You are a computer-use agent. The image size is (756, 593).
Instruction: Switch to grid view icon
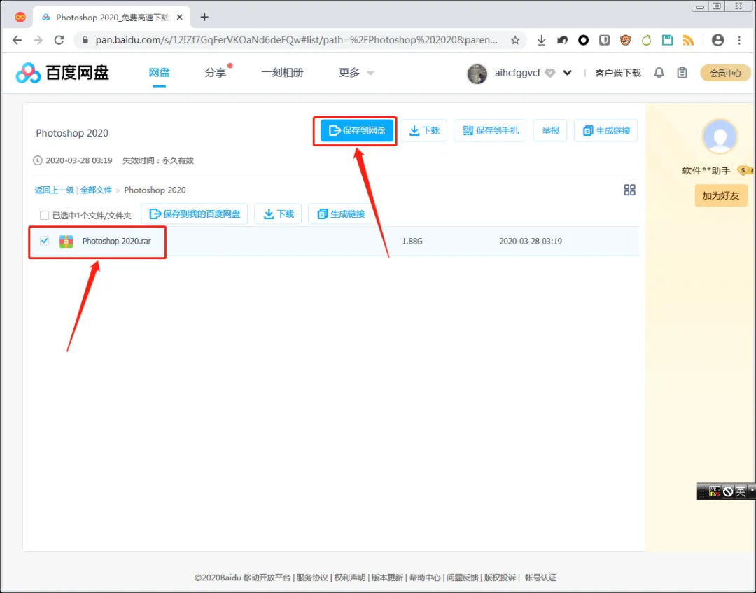(x=629, y=190)
